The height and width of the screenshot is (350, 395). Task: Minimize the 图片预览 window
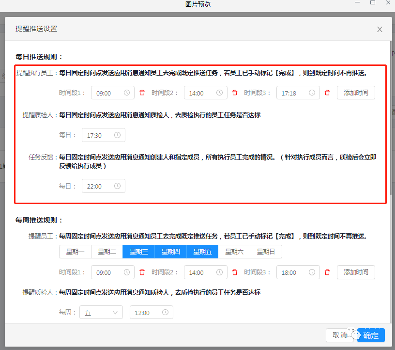click(x=357, y=2)
